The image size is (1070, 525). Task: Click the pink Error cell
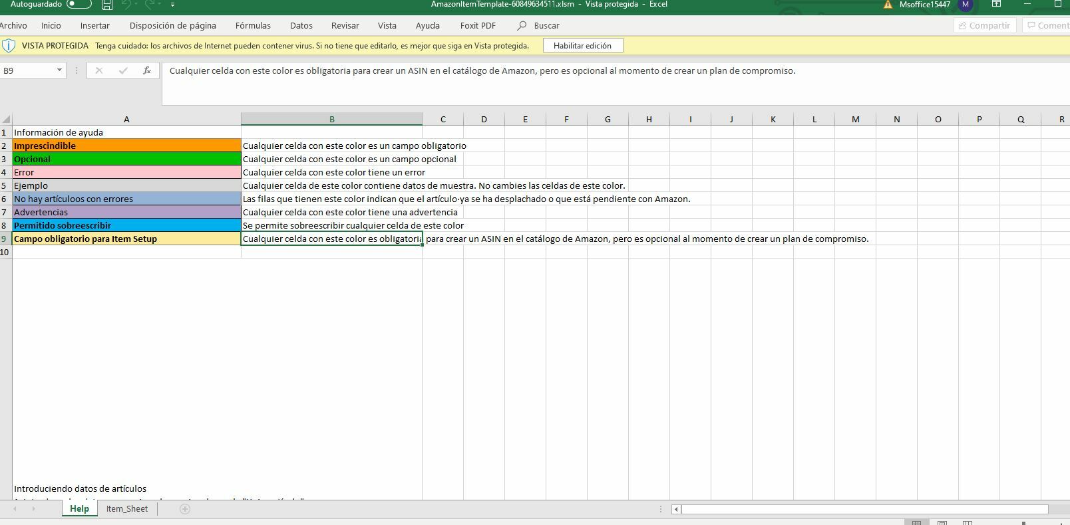pos(126,172)
